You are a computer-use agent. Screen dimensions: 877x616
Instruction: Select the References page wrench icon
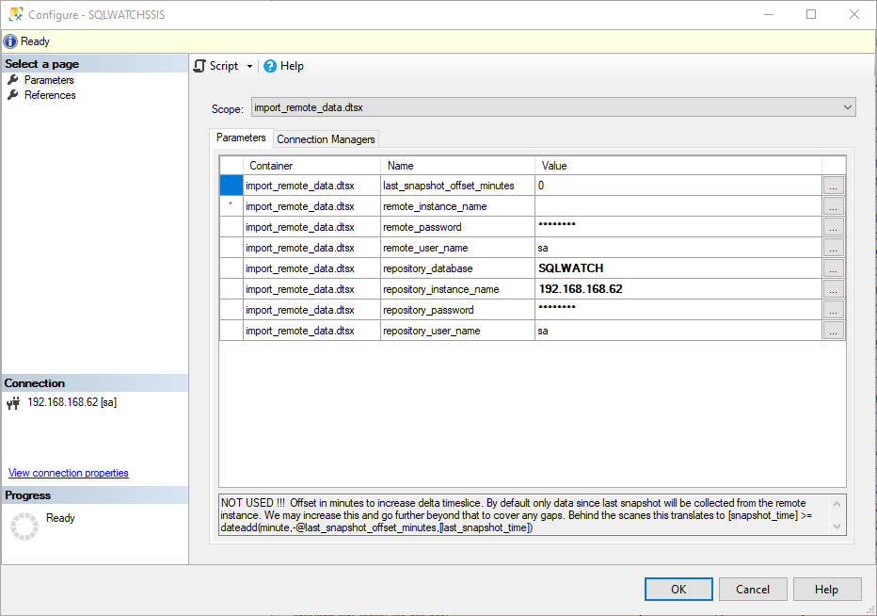pyautogui.click(x=13, y=94)
